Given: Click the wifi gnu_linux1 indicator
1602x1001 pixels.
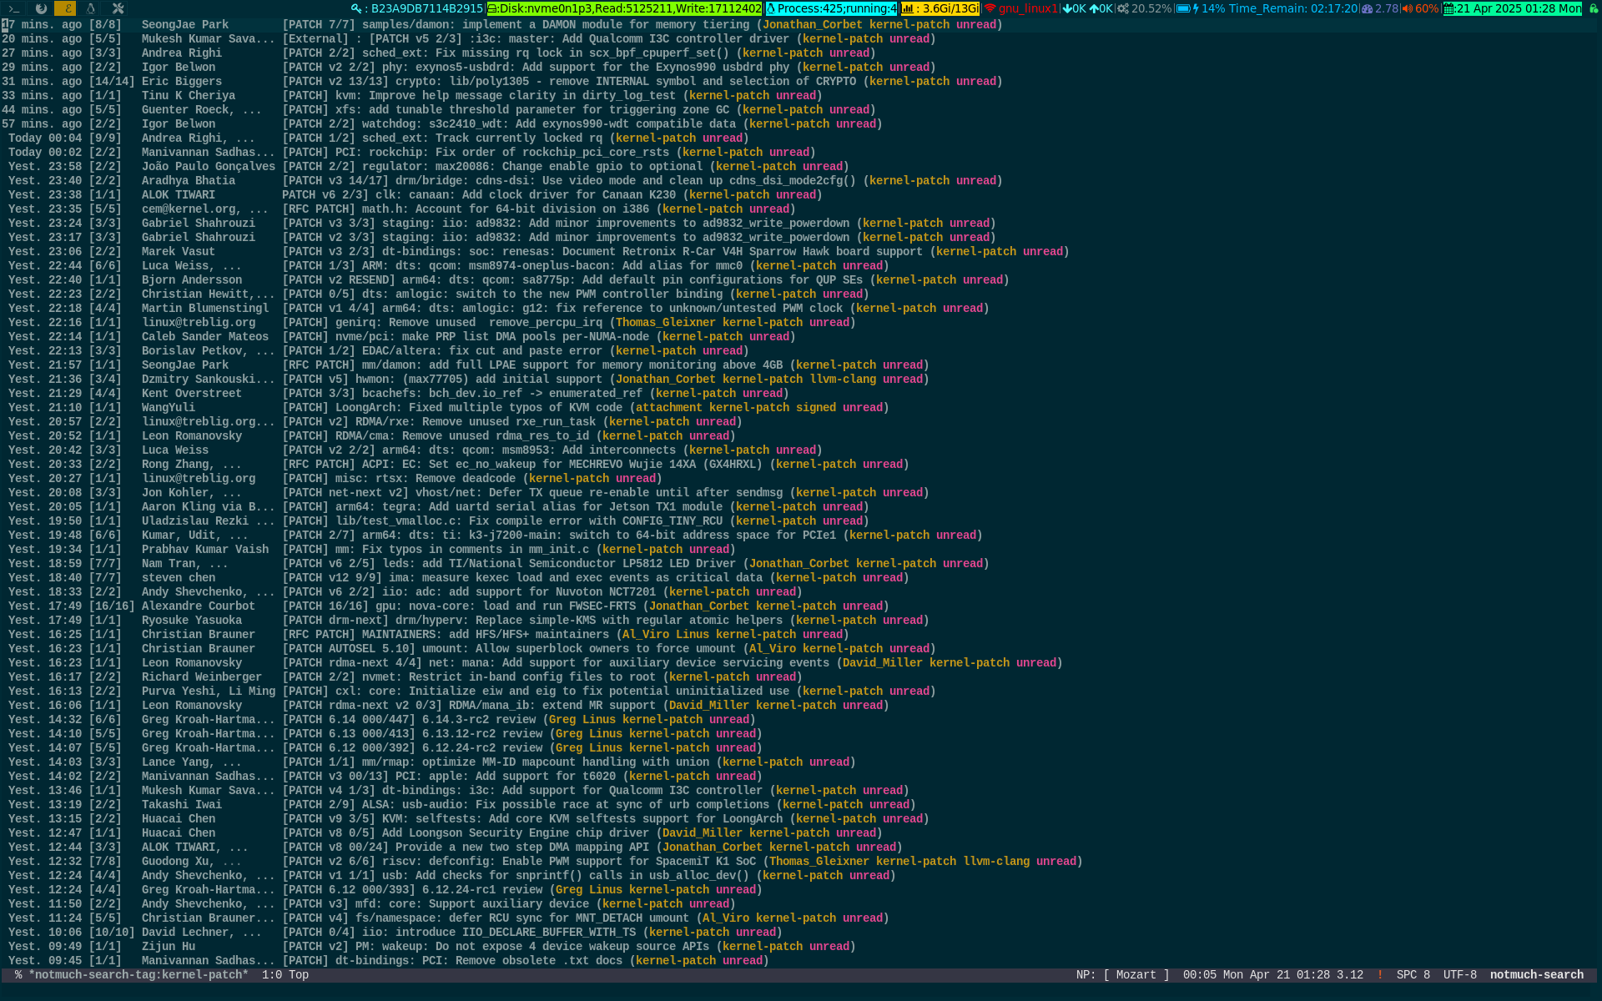Looking at the screenshot, I should point(1020,8).
